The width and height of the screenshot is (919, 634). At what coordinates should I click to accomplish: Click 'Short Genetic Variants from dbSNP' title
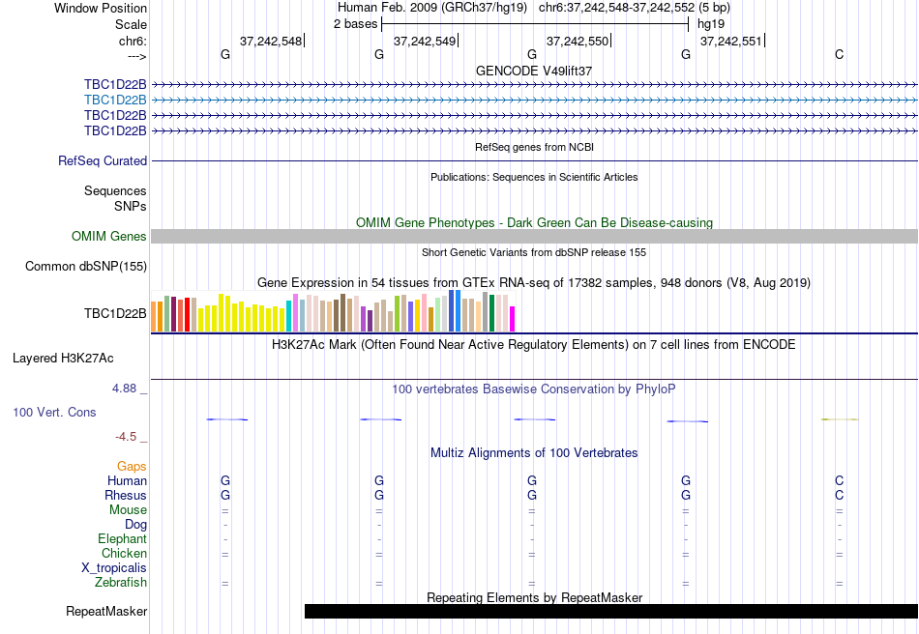(x=534, y=253)
